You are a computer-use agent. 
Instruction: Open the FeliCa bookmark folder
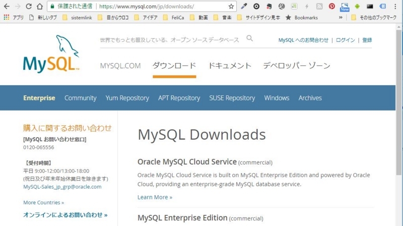174,18
